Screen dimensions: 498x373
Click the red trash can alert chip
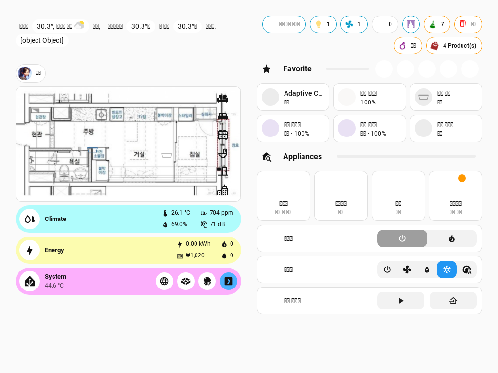click(x=468, y=24)
